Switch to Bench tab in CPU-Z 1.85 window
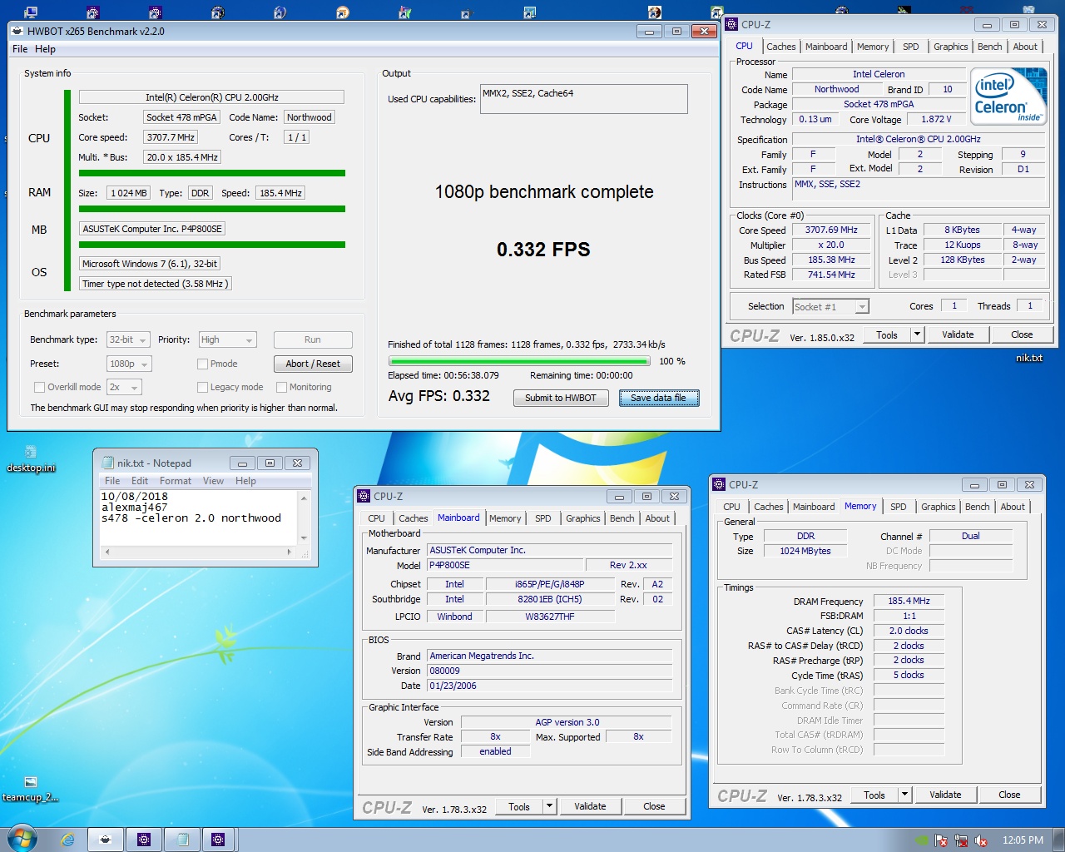This screenshot has width=1065, height=852. click(989, 47)
